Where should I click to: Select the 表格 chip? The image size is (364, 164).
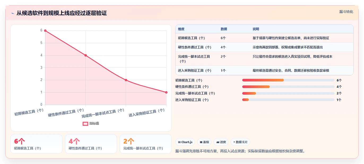(x=204, y=142)
